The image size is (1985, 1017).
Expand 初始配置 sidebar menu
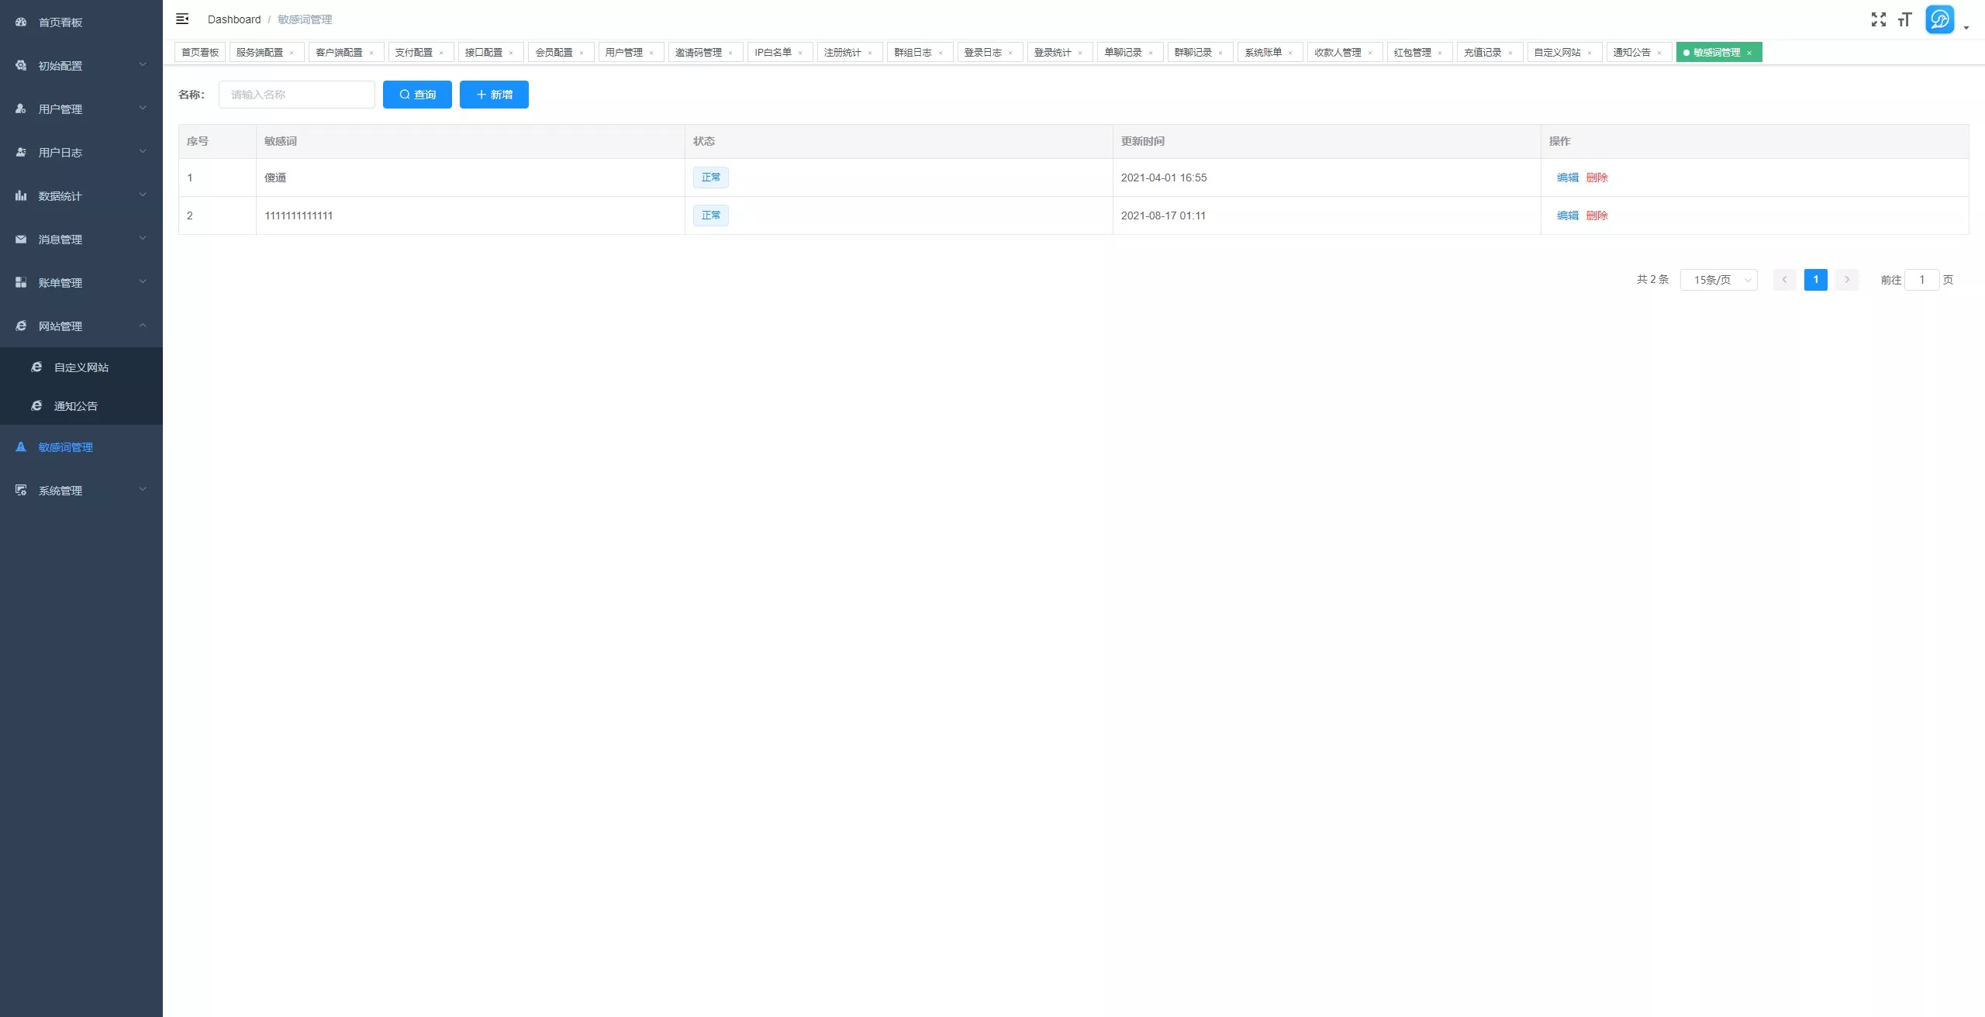(x=81, y=65)
